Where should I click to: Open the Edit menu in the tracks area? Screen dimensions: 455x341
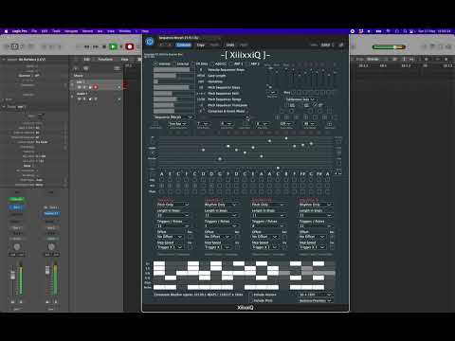click(87, 60)
